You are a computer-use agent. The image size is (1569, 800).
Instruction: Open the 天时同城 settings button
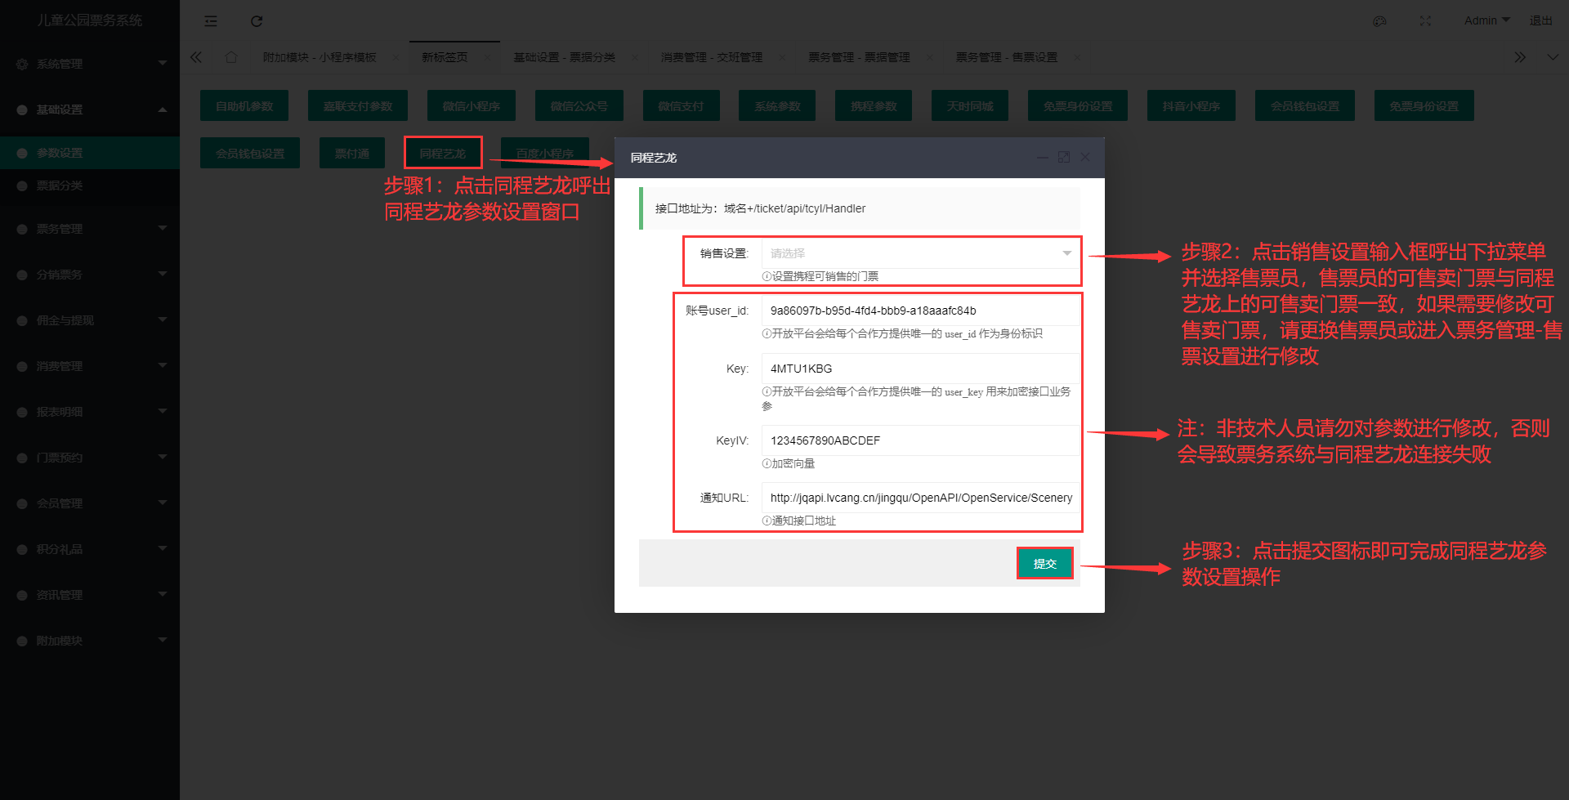(x=970, y=105)
